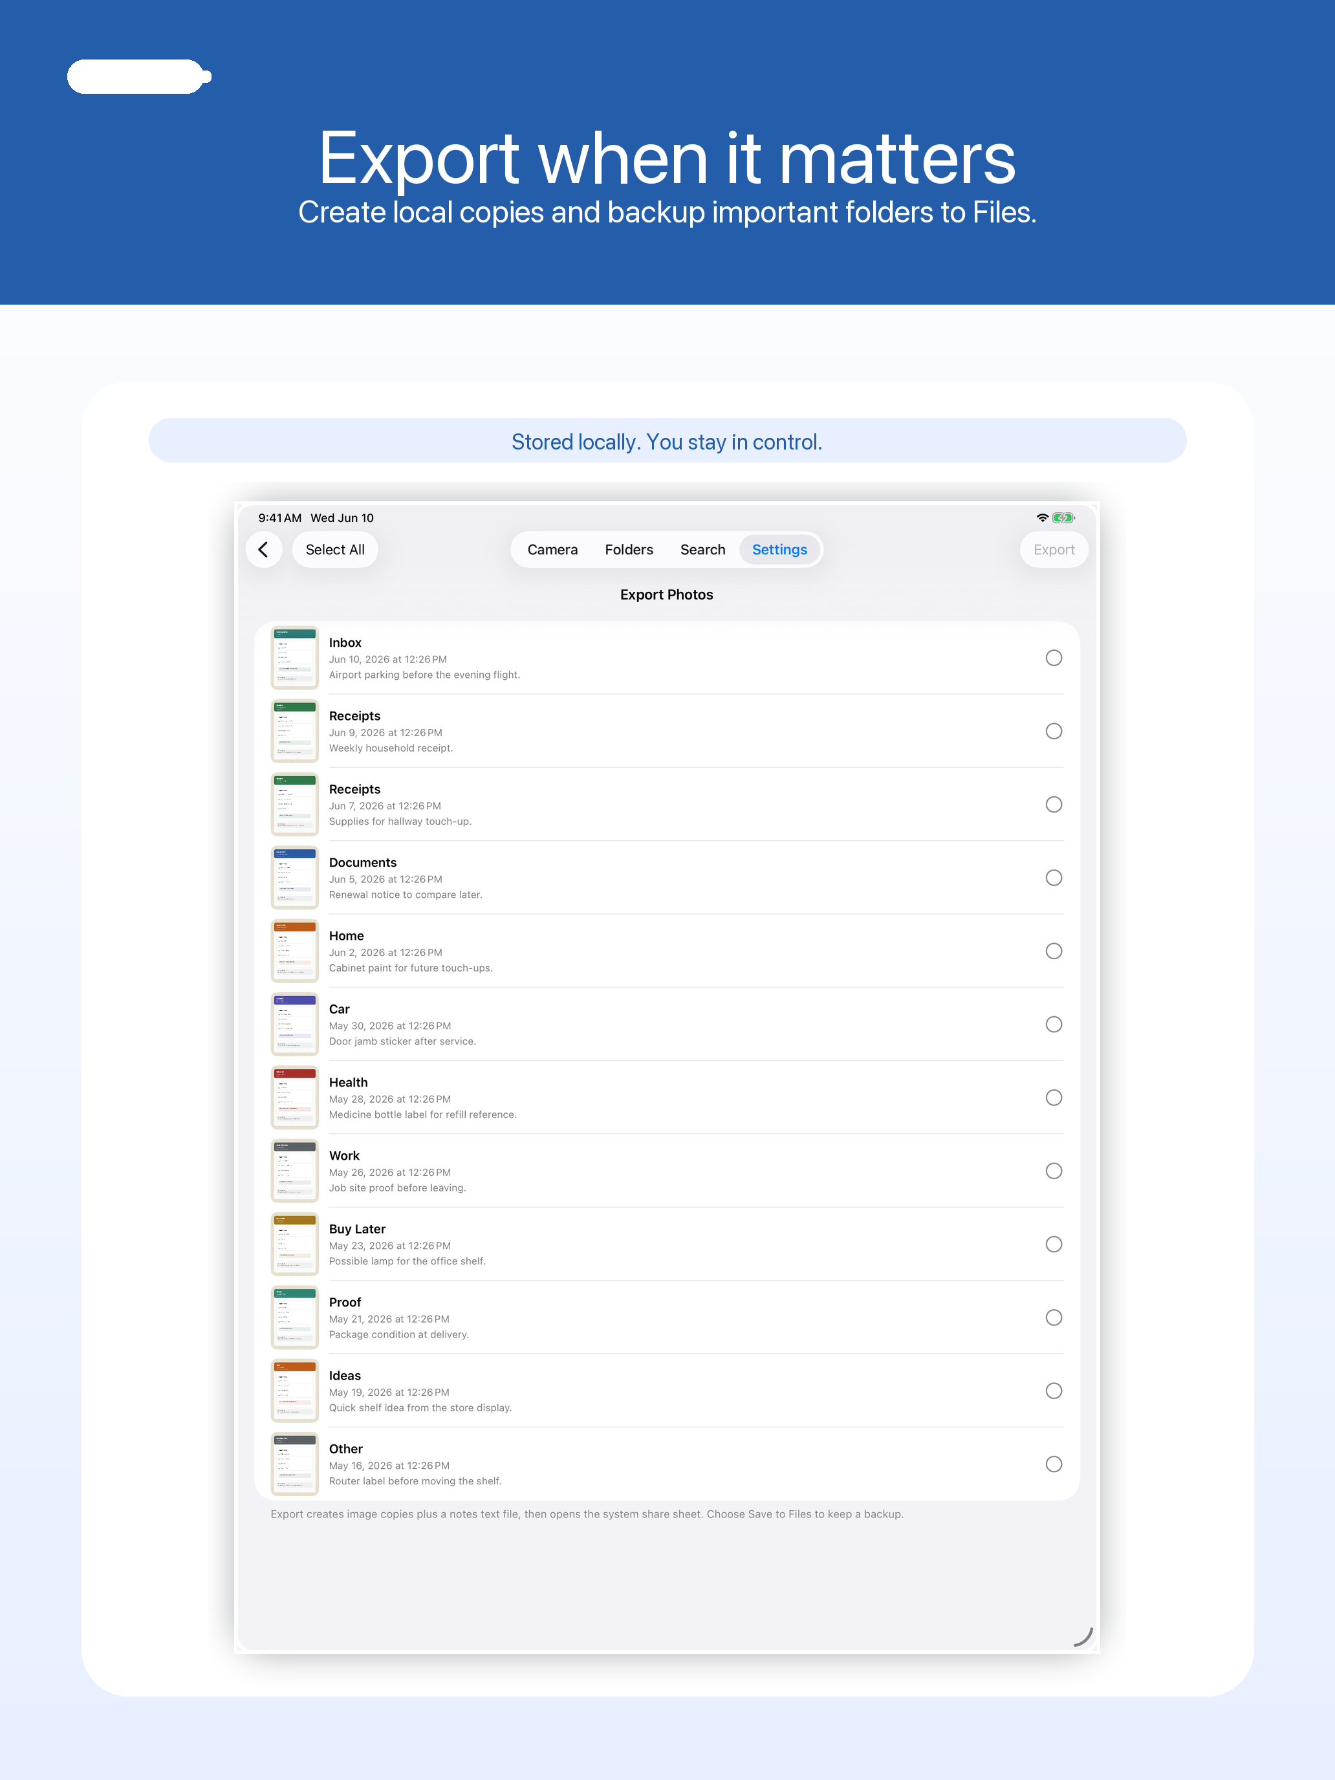Click the Export Photos heading
1335x1780 pixels.
pyautogui.click(x=666, y=594)
